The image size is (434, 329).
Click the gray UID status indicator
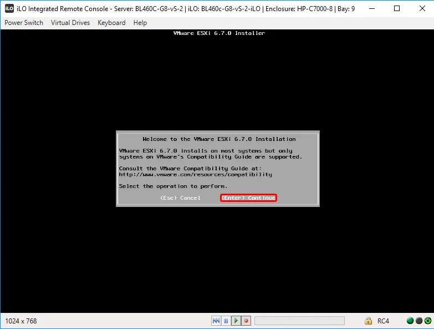click(419, 321)
